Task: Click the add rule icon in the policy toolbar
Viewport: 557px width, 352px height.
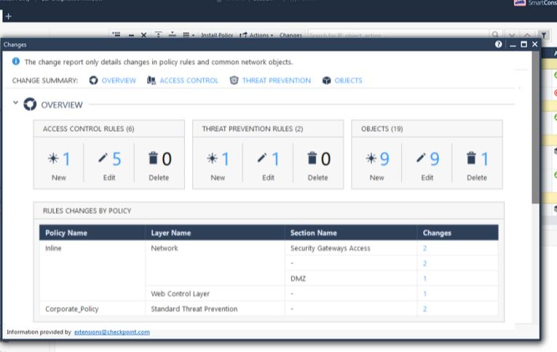Action: 116,34
